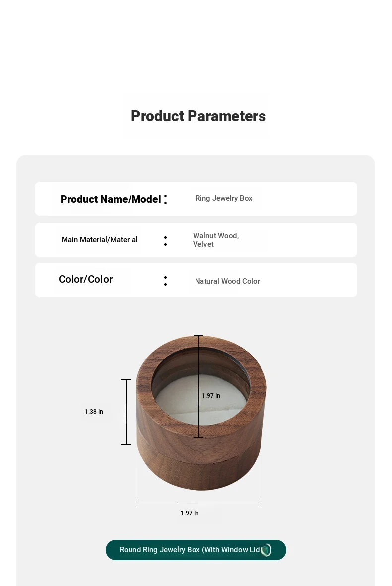
Task: Click the 1.38 In height label
Action: pos(94,411)
